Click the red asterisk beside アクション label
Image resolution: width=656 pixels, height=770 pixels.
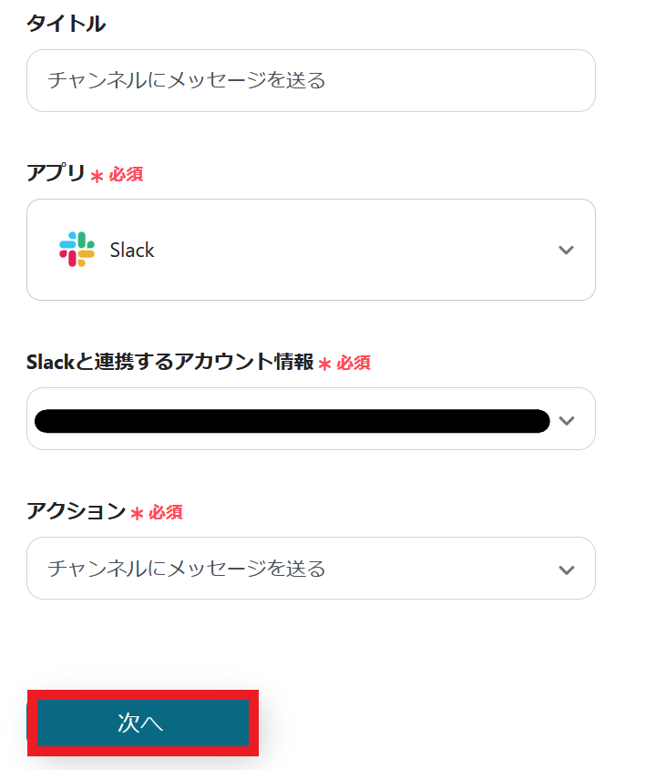pyautogui.click(x=137, y=513)
